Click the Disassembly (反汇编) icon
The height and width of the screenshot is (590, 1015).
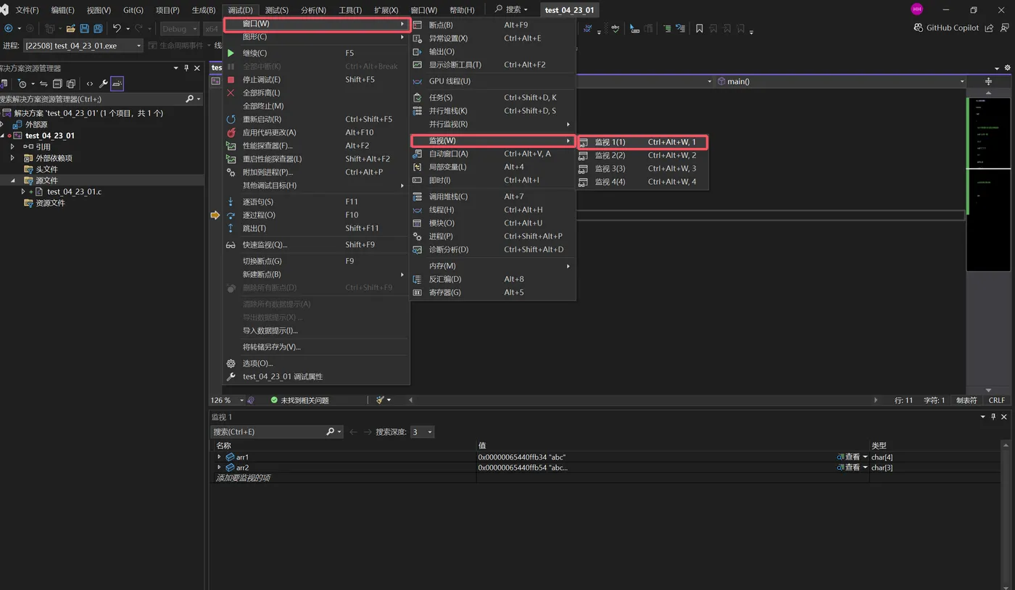(x=417, y=279)
